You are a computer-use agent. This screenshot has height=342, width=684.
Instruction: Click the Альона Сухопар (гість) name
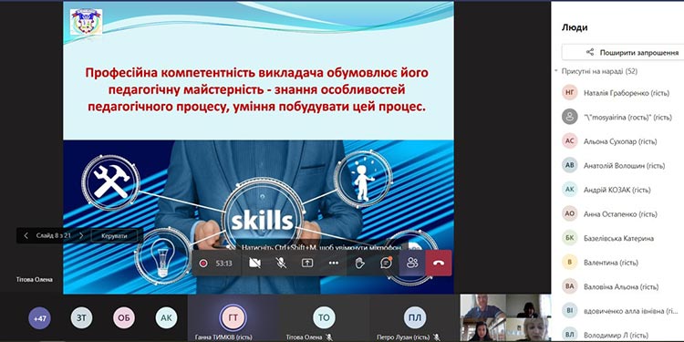(x=620, y=141)
